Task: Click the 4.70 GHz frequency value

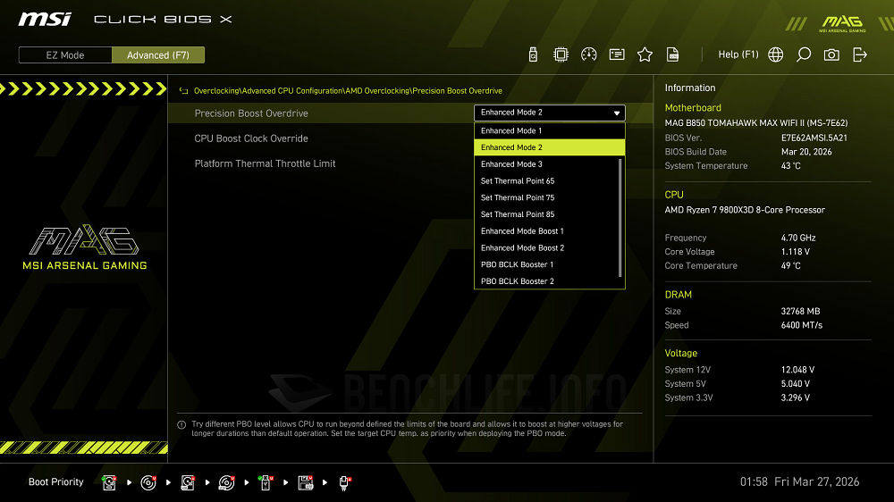Action: click(x=798, y=238)
